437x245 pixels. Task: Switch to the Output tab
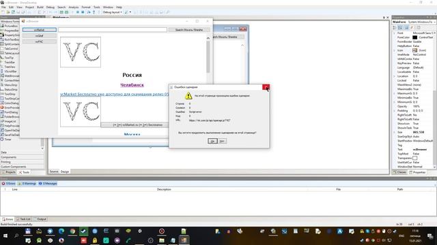[40, 219]
